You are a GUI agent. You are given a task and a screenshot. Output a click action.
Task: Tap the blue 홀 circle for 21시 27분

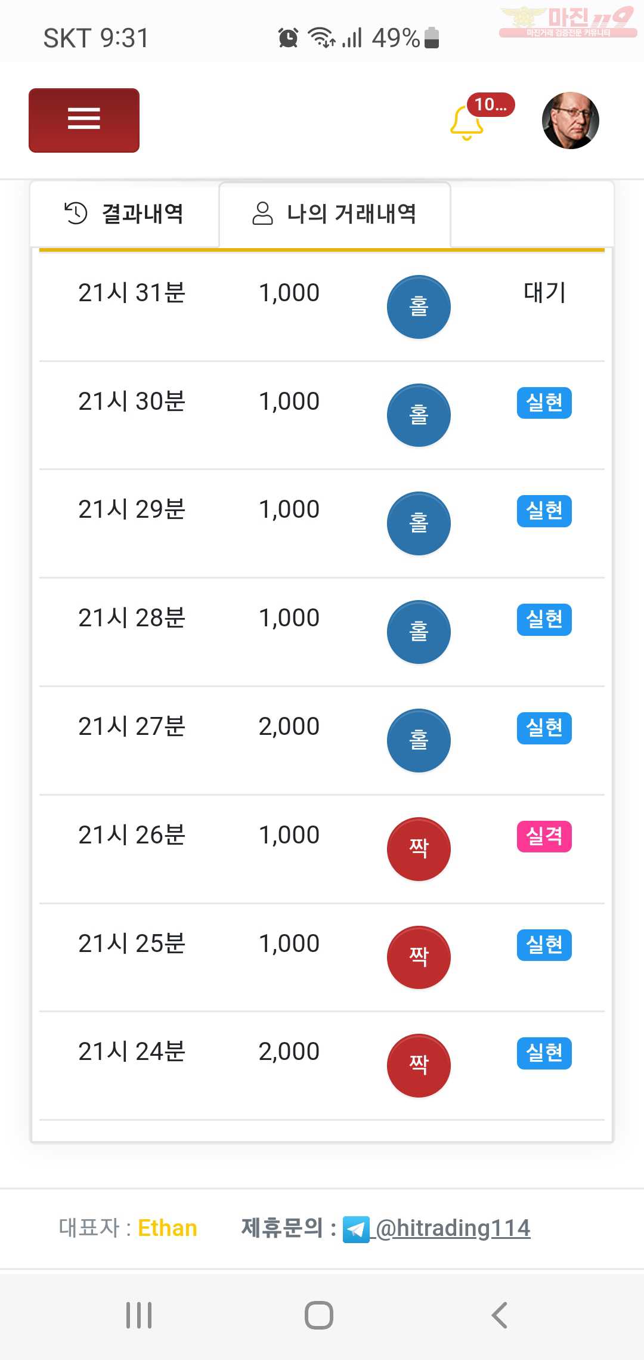click(419, 740)
